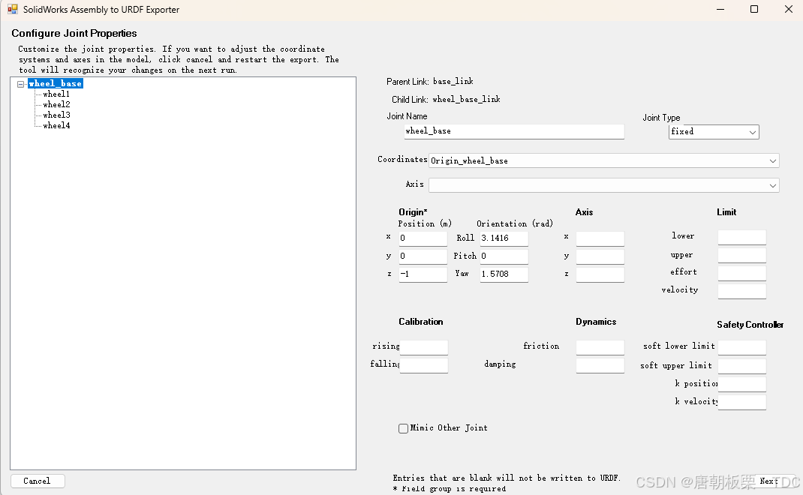The image size is (803, 495).
Task: Select wheel4 in the joint tree
Action: point(55,125)
